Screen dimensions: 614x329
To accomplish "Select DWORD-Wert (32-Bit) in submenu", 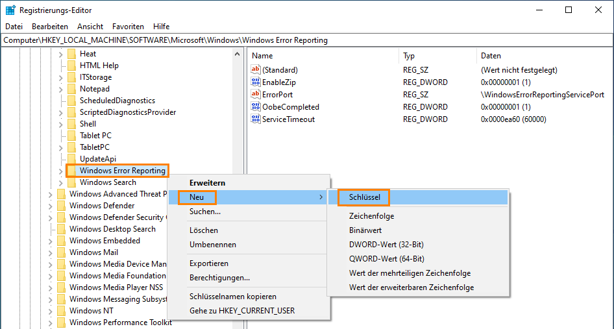I will coord(418,245).
